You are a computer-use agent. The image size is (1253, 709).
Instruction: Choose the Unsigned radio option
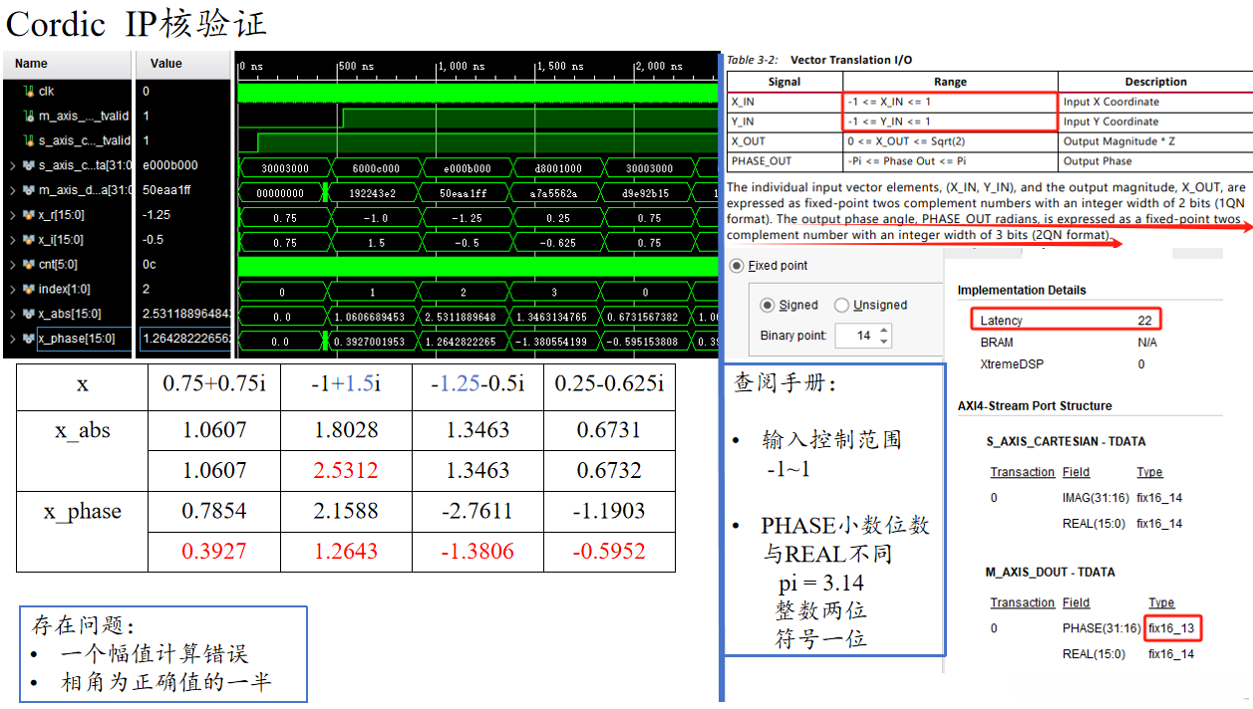pyautogui.click(x=842, y=305)
